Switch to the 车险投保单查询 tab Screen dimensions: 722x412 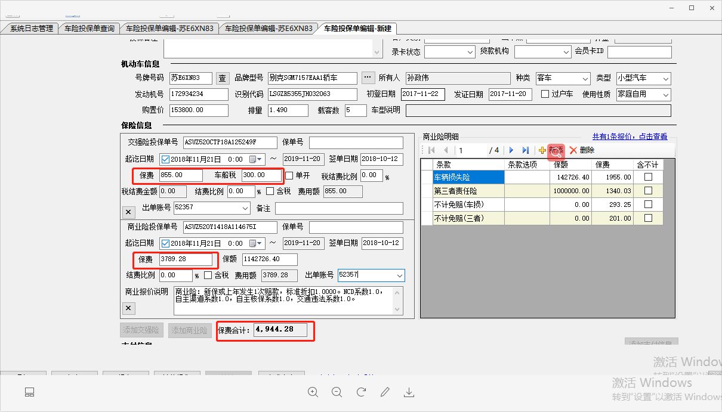89,28
